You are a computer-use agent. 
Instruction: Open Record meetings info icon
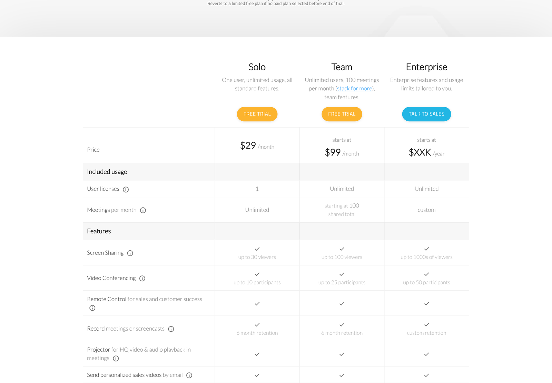[x=171, y=329]
